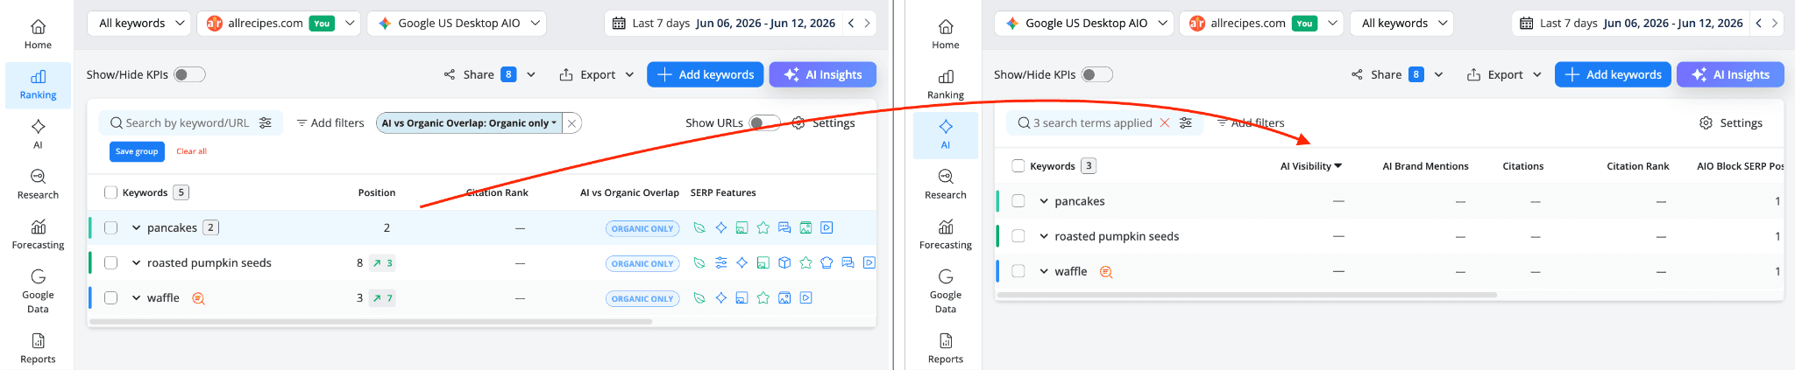The width and height of the screenshot is (1795, 370).
Task: Open AI vs Organic Overlap filter dropdown
Action: point(469,123)
